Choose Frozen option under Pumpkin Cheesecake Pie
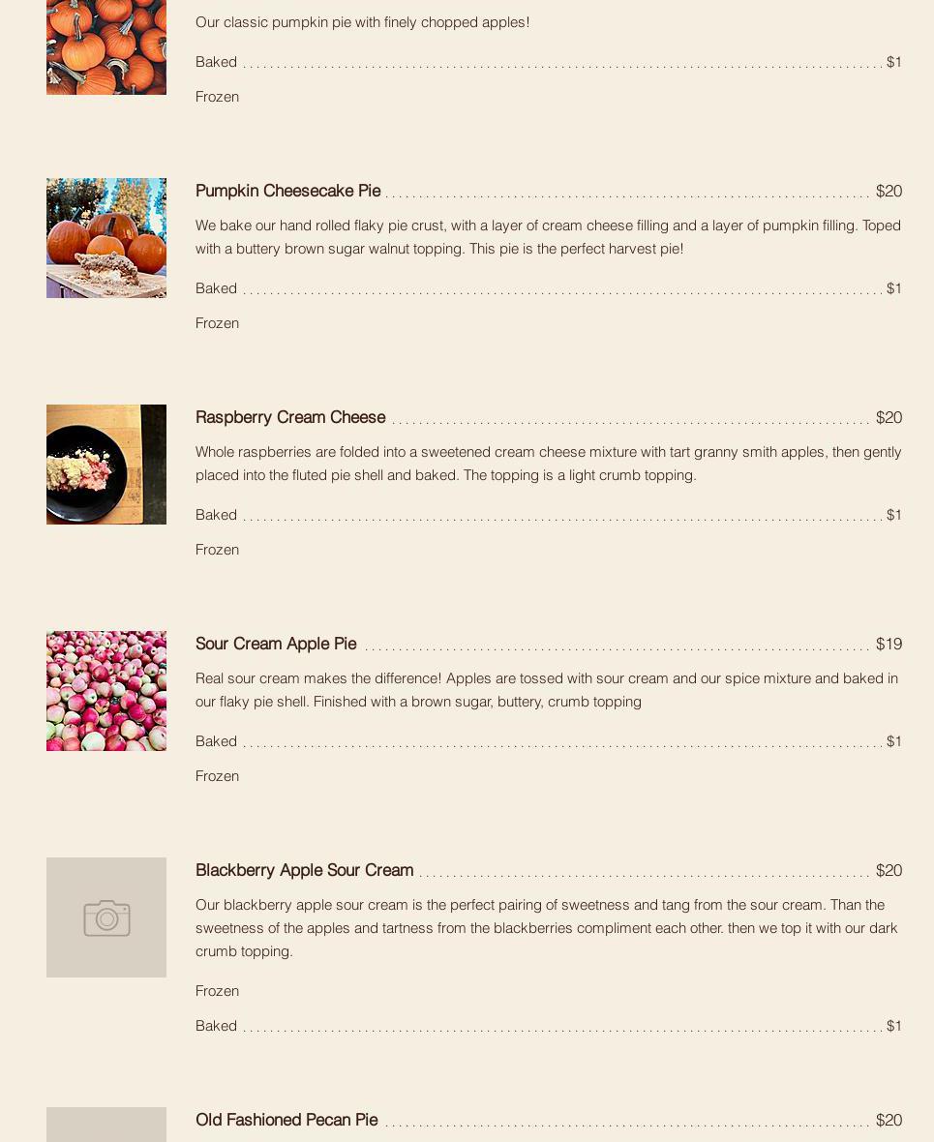The height and width of the screenshot is (1142, 934). [x=217, y=323]
